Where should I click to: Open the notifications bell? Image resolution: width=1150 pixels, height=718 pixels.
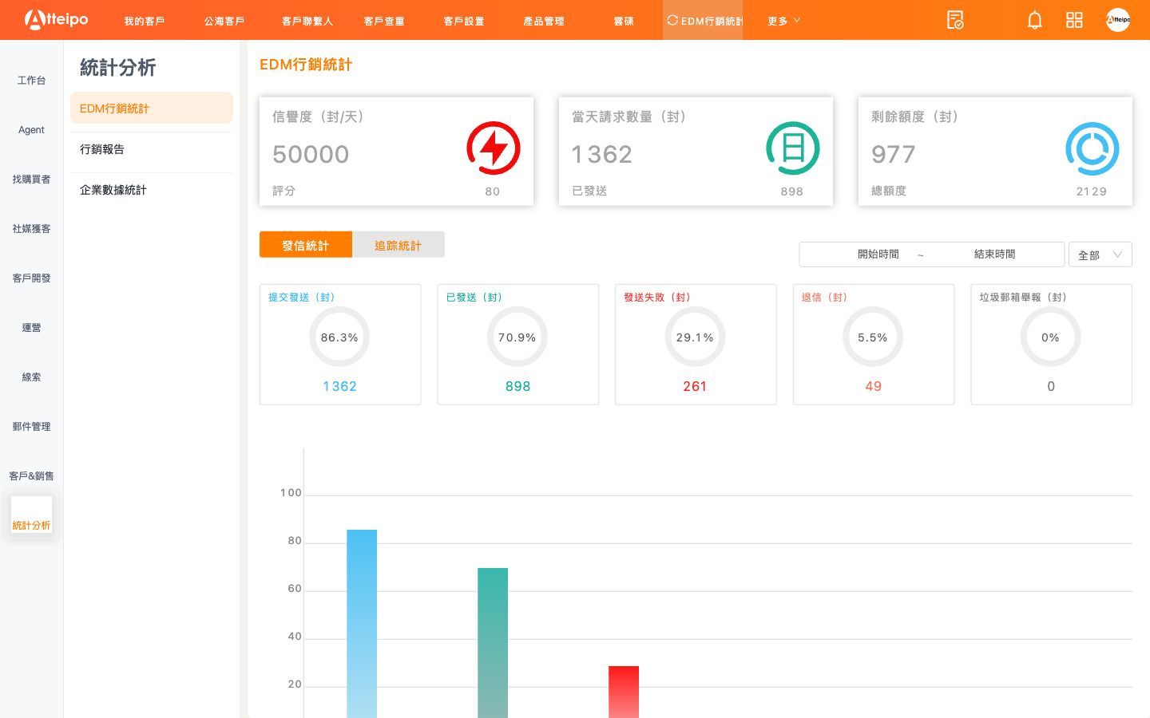tap(1034, 20)
